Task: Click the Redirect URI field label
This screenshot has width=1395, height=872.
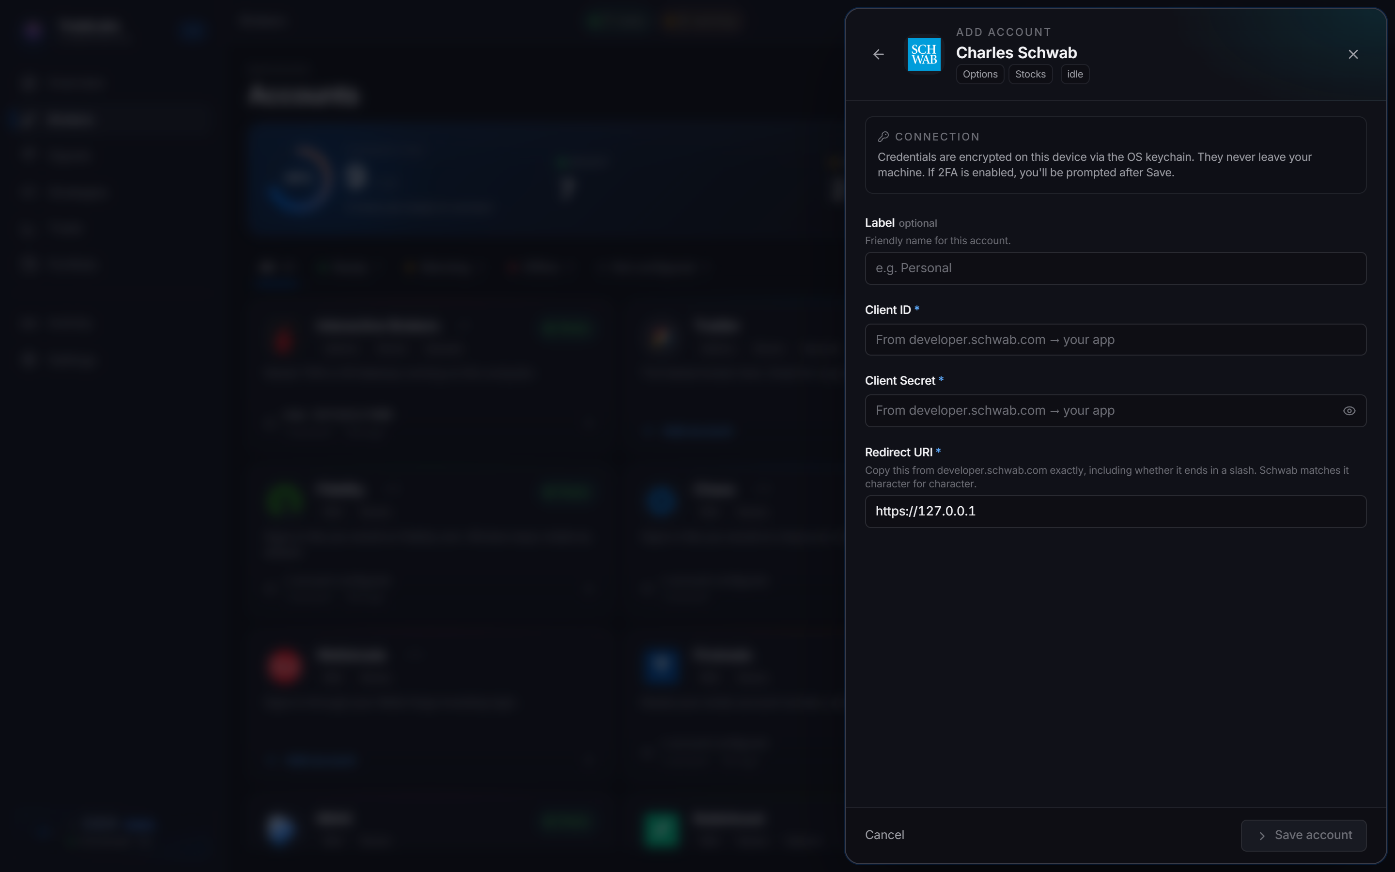Action: 898,452
